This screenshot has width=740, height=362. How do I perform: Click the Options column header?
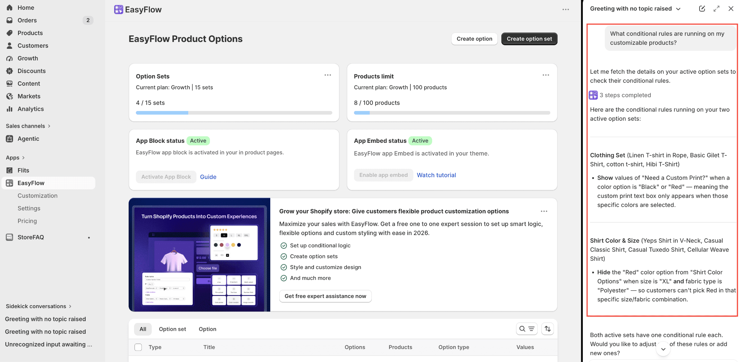[355, 347]
